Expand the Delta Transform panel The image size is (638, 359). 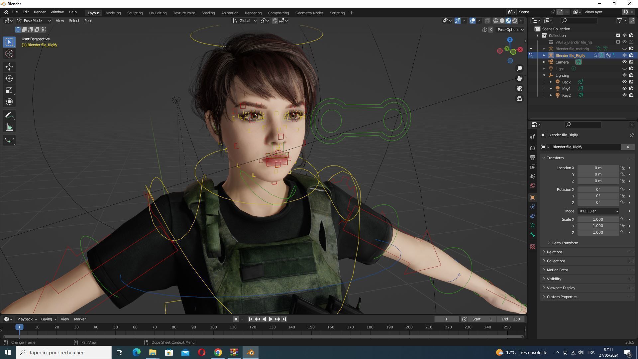pyautogui.click(x=565, y=243)
